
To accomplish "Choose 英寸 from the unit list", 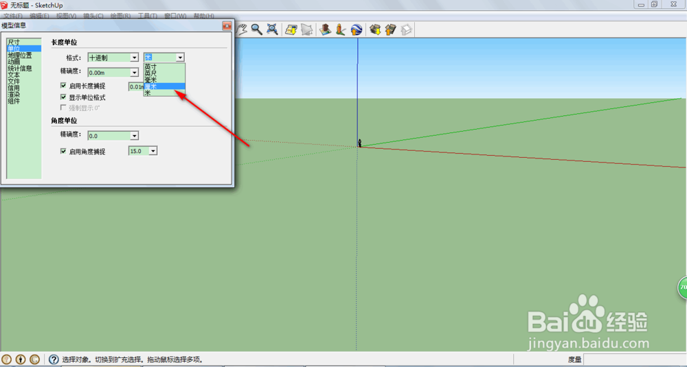I will (x=164, y=67).
